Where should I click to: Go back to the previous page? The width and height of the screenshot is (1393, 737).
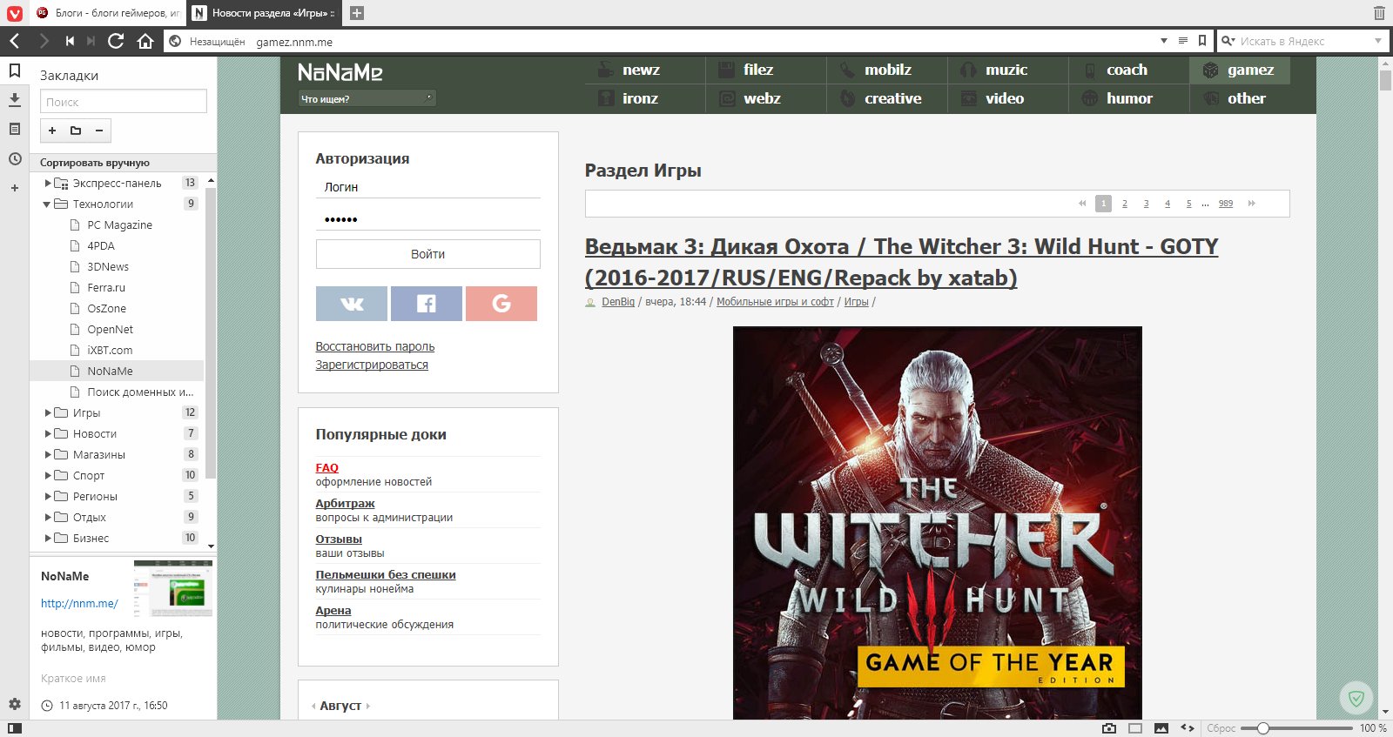(15, 41)
